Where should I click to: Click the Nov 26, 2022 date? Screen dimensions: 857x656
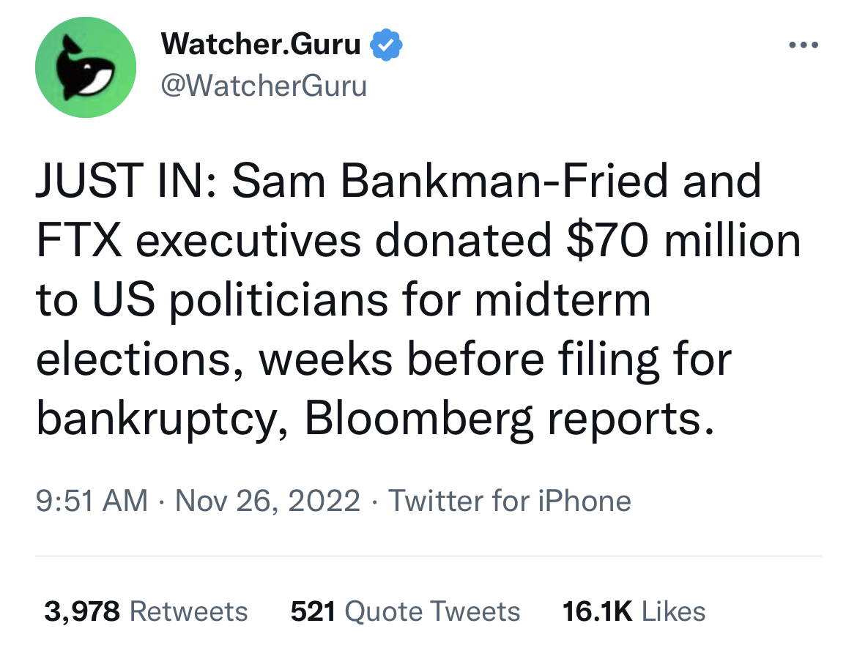coord(268,502)
